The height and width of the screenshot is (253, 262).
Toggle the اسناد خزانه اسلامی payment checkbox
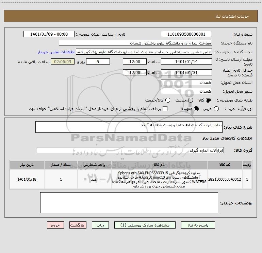[x=165, y=109]
